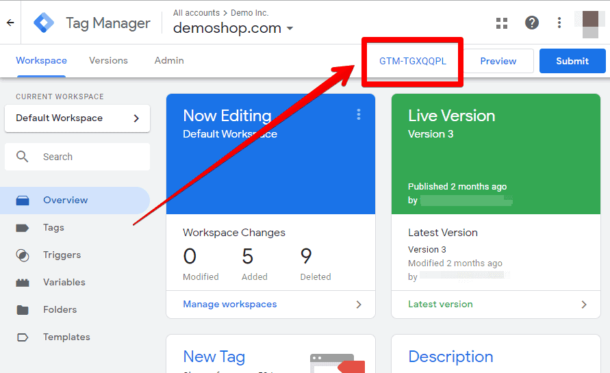The height and width of the screenshot is (373, 610).
Task: Open the Now Editing card options menu
Action: click(359, 114)
